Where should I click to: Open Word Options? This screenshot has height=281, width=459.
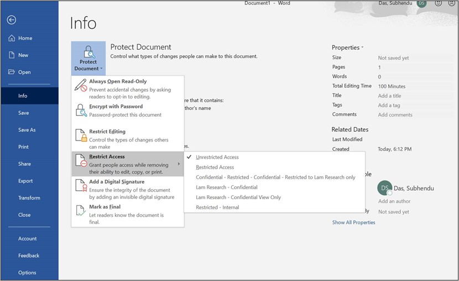[29, 273]
